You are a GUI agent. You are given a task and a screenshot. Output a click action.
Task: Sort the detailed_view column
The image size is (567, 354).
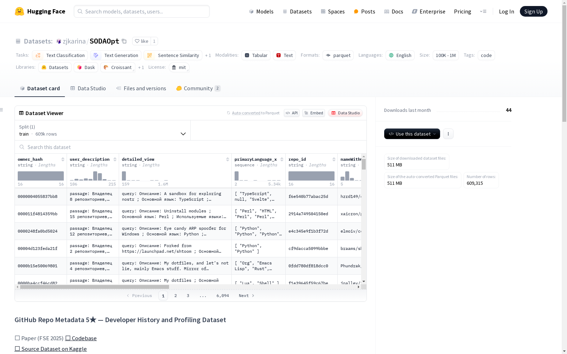pyautogui.click(x=228, y=159)
